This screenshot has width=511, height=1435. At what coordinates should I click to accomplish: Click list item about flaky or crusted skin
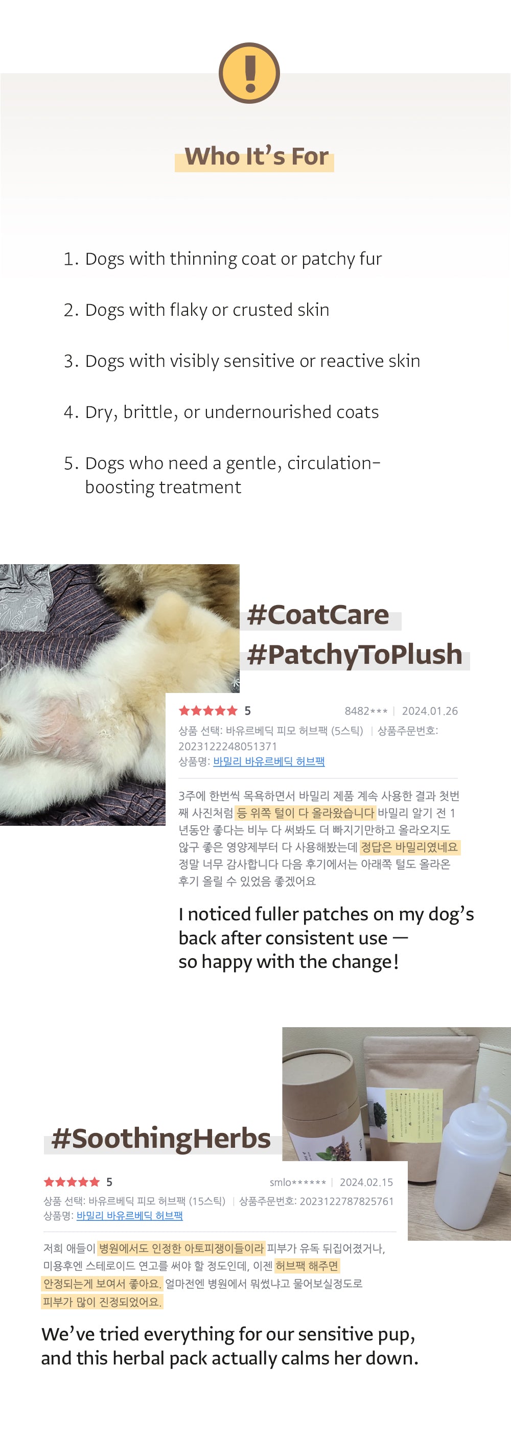(x=196, y=310)
